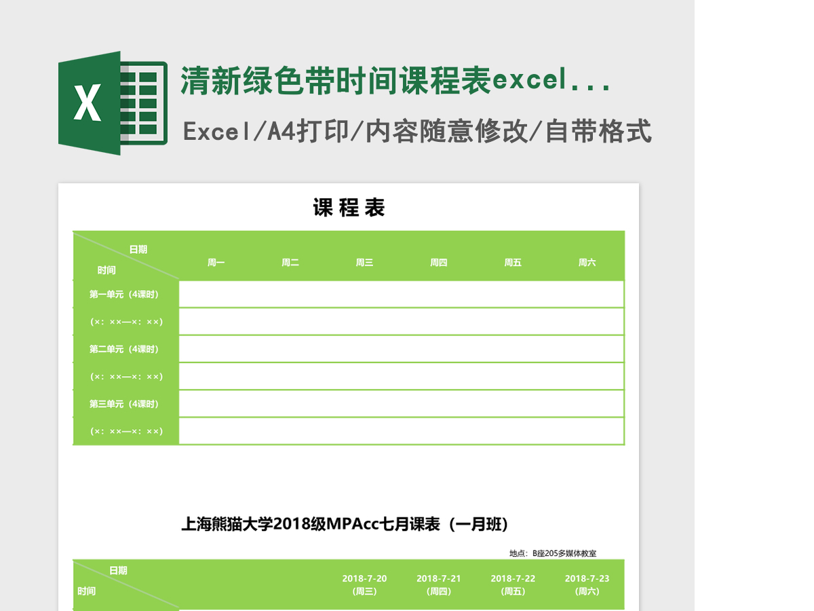Select the 周二 column header
The width and height of the screenshot is (814, 611).
tap(290, 263)
